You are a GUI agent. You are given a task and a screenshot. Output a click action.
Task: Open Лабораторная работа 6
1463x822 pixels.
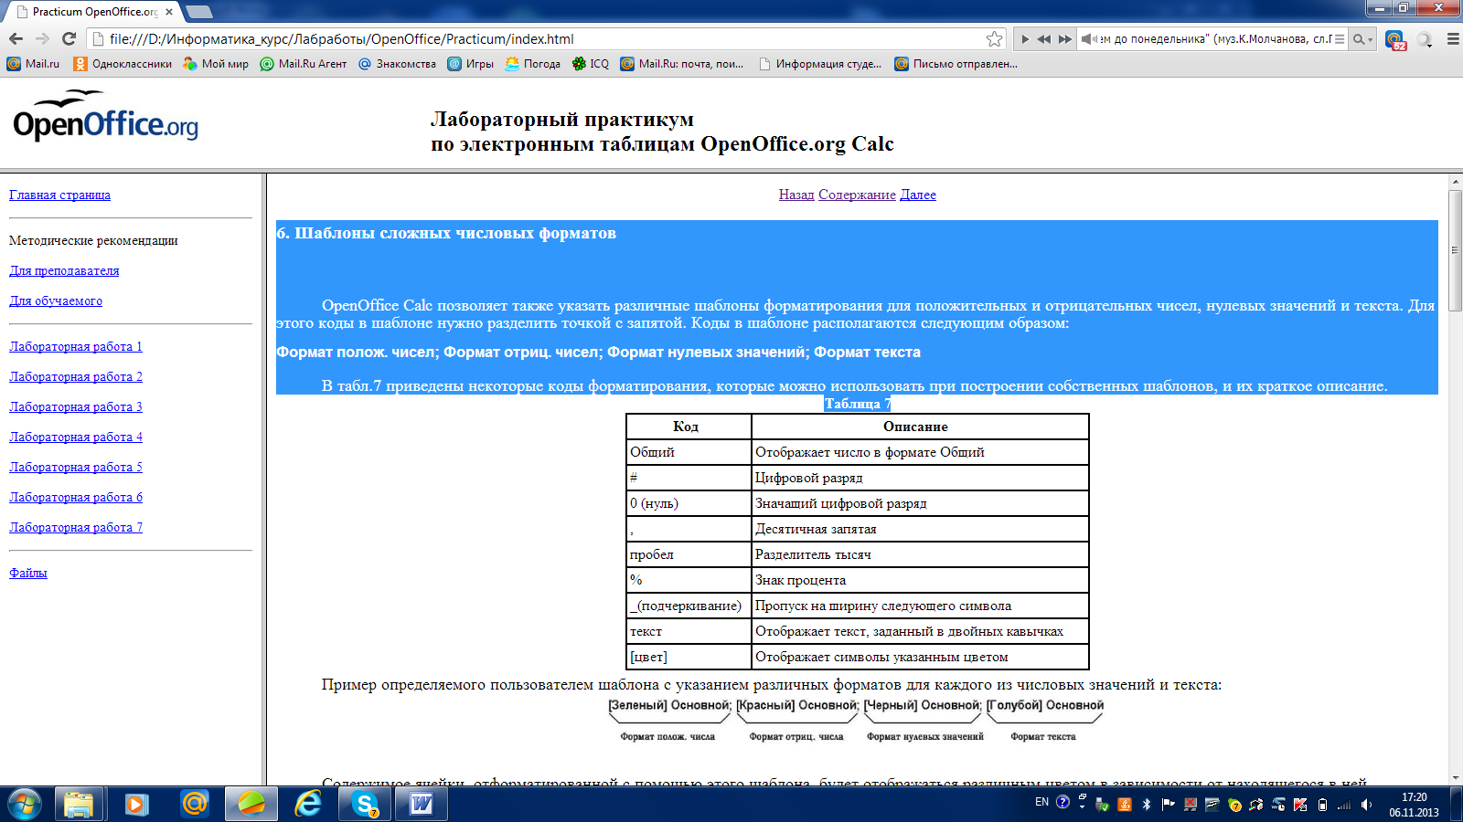(x=76, y=497)
